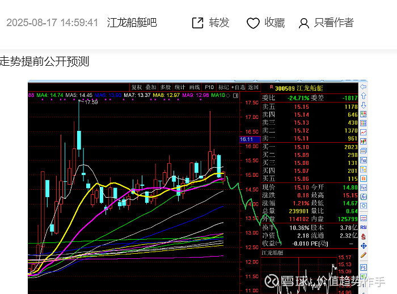Image resolution: width=397 pixels, height=294 pixels.
Task: Click the F12 trade icon in sidebar
Action: click(x=364, y=188)
